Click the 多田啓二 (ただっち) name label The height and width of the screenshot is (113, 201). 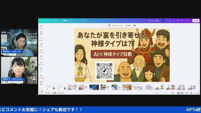click(x=12, y=51)
